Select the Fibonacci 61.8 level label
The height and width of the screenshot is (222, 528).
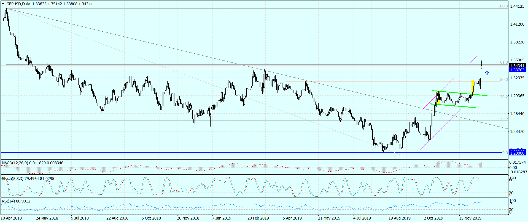[504, 62]
